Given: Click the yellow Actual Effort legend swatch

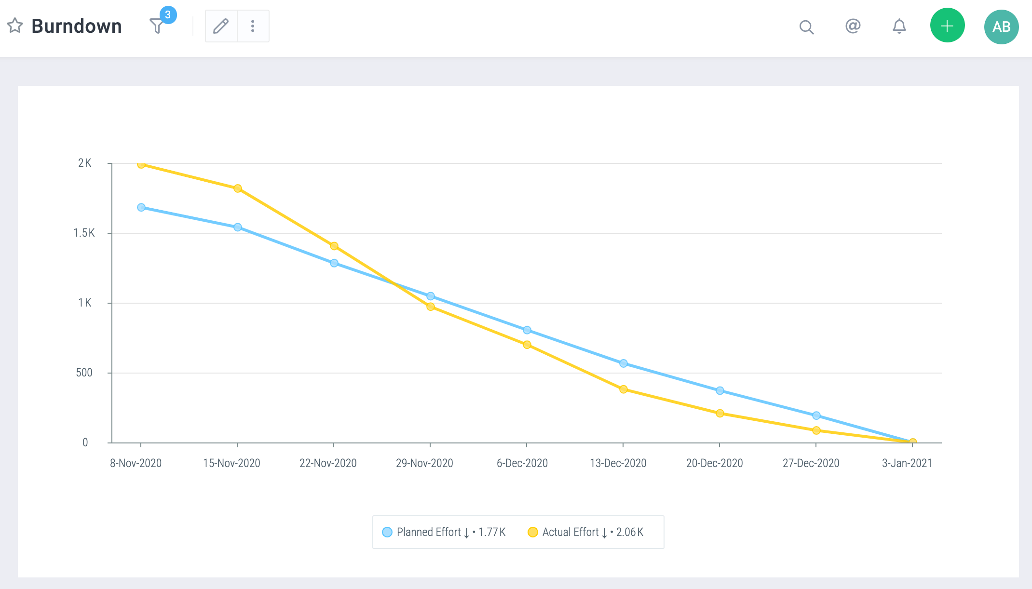Looking at the screenshot, I should [532, 532].
